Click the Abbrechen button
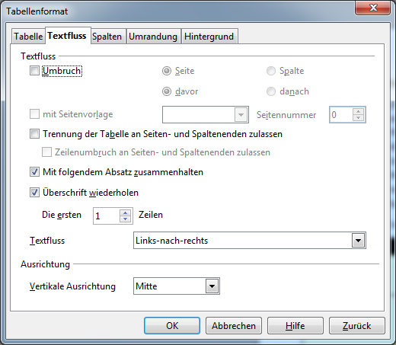 pos(234,326)
